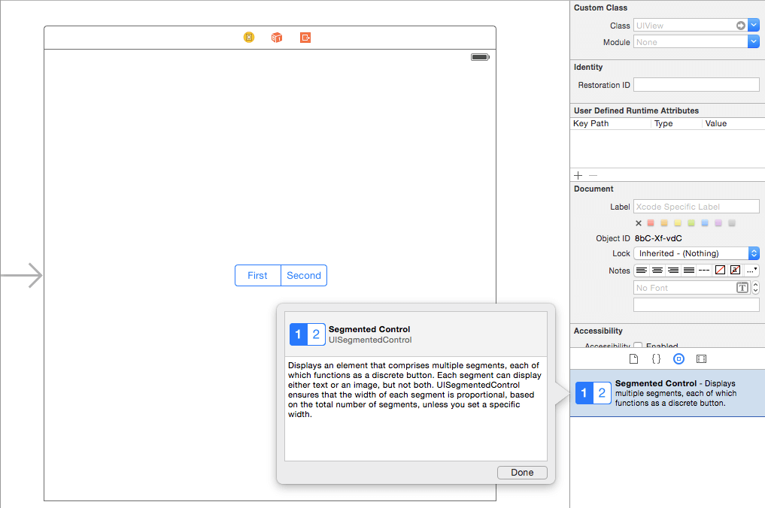Click the Document section heading

[x=593, y=189]
